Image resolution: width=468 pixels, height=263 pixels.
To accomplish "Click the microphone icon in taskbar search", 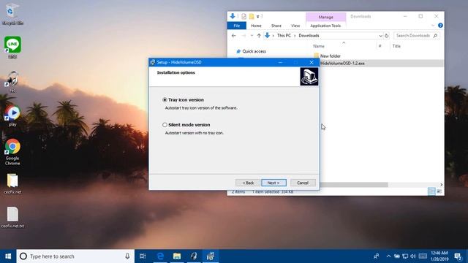I will [127, 256].
